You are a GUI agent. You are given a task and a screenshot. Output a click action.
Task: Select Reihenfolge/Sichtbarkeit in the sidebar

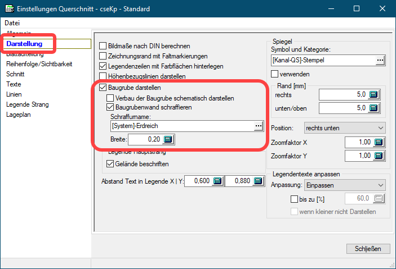point(39,64)
